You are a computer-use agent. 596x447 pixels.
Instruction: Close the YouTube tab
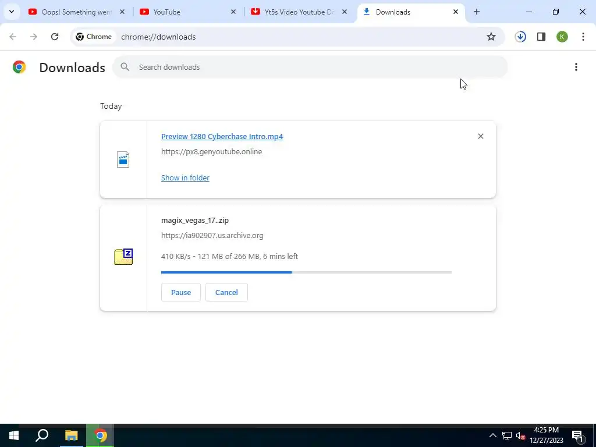pos(233,12)
